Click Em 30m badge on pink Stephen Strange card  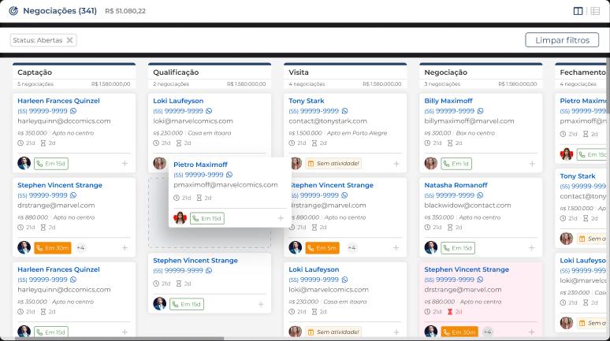pyautogui.click(x=459, y=332)
